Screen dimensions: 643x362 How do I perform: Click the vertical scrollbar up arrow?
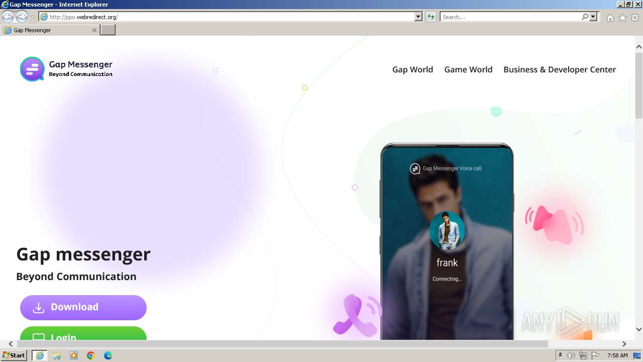(638, 47)
